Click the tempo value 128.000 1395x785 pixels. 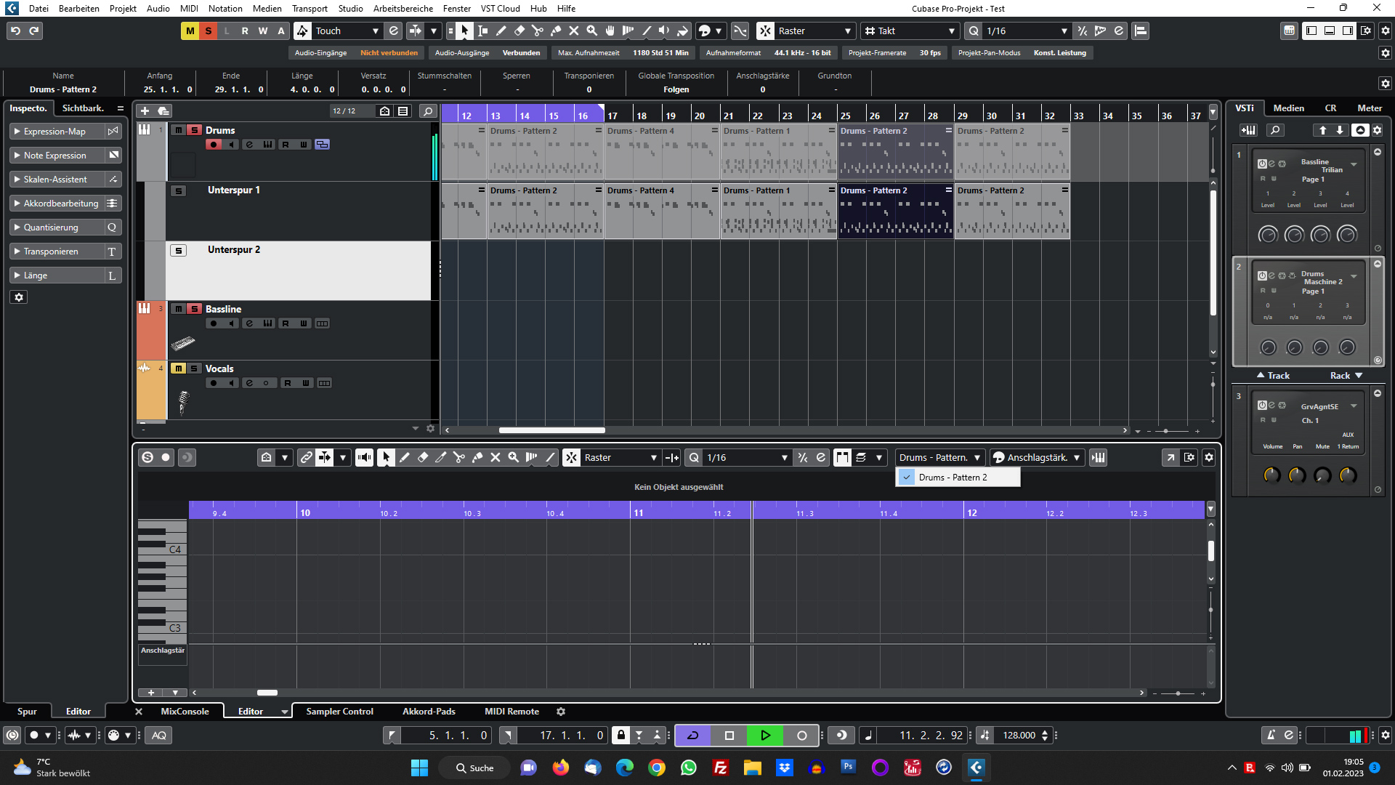(x=1019, y=736)
